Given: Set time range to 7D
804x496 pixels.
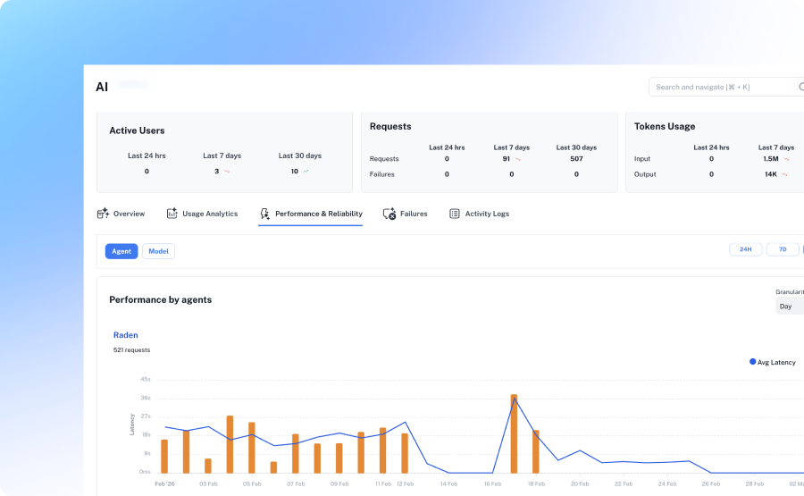Looking at the screenshot, I should coord(783,249).
